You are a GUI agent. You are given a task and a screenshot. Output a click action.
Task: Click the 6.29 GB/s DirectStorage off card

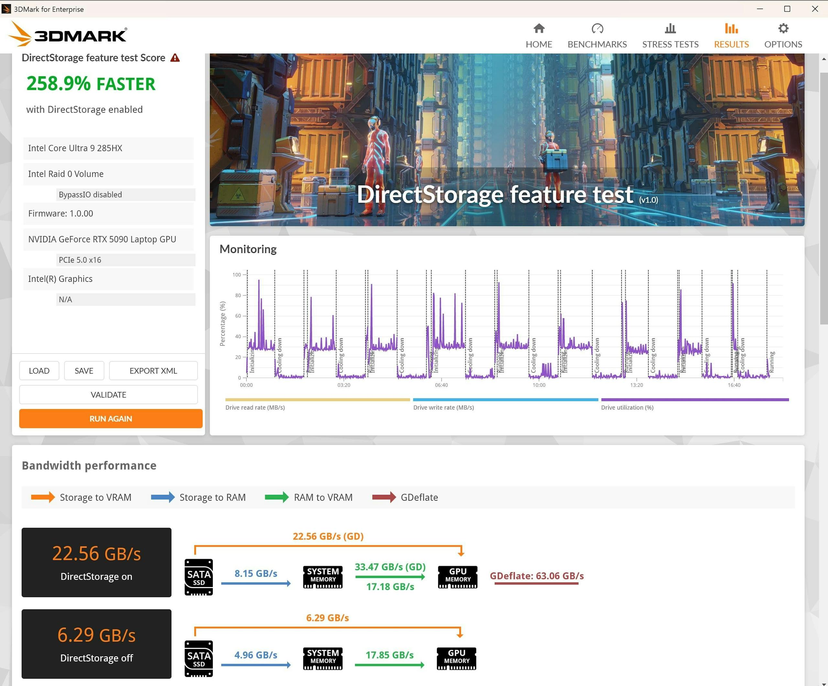[97, 644]
